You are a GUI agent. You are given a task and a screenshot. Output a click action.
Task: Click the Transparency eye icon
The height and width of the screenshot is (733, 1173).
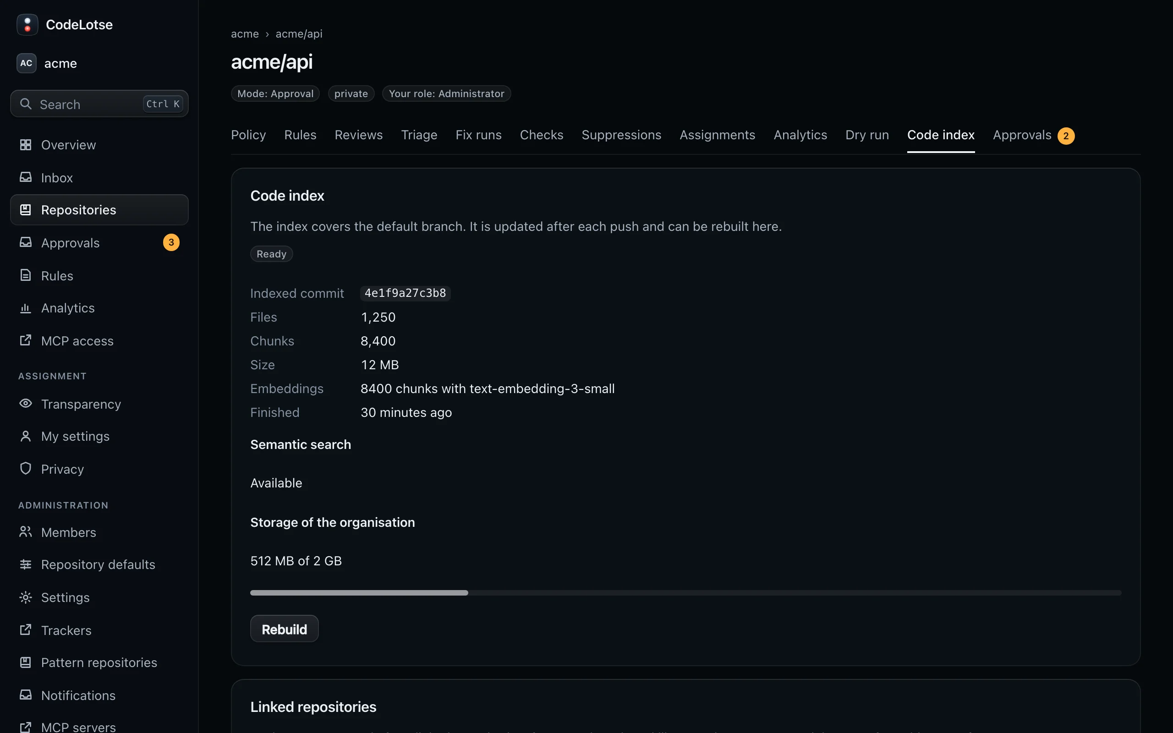tap(26, 403)
